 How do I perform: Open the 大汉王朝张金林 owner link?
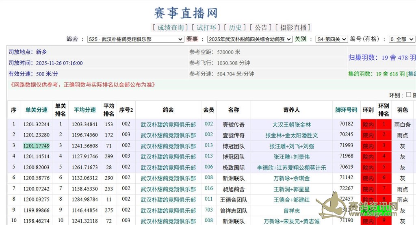[x=291, y=124]
